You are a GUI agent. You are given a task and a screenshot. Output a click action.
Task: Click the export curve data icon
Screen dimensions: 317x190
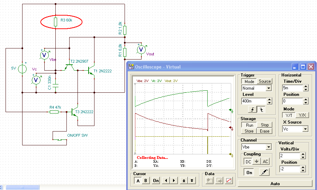[x=219, y=181]
